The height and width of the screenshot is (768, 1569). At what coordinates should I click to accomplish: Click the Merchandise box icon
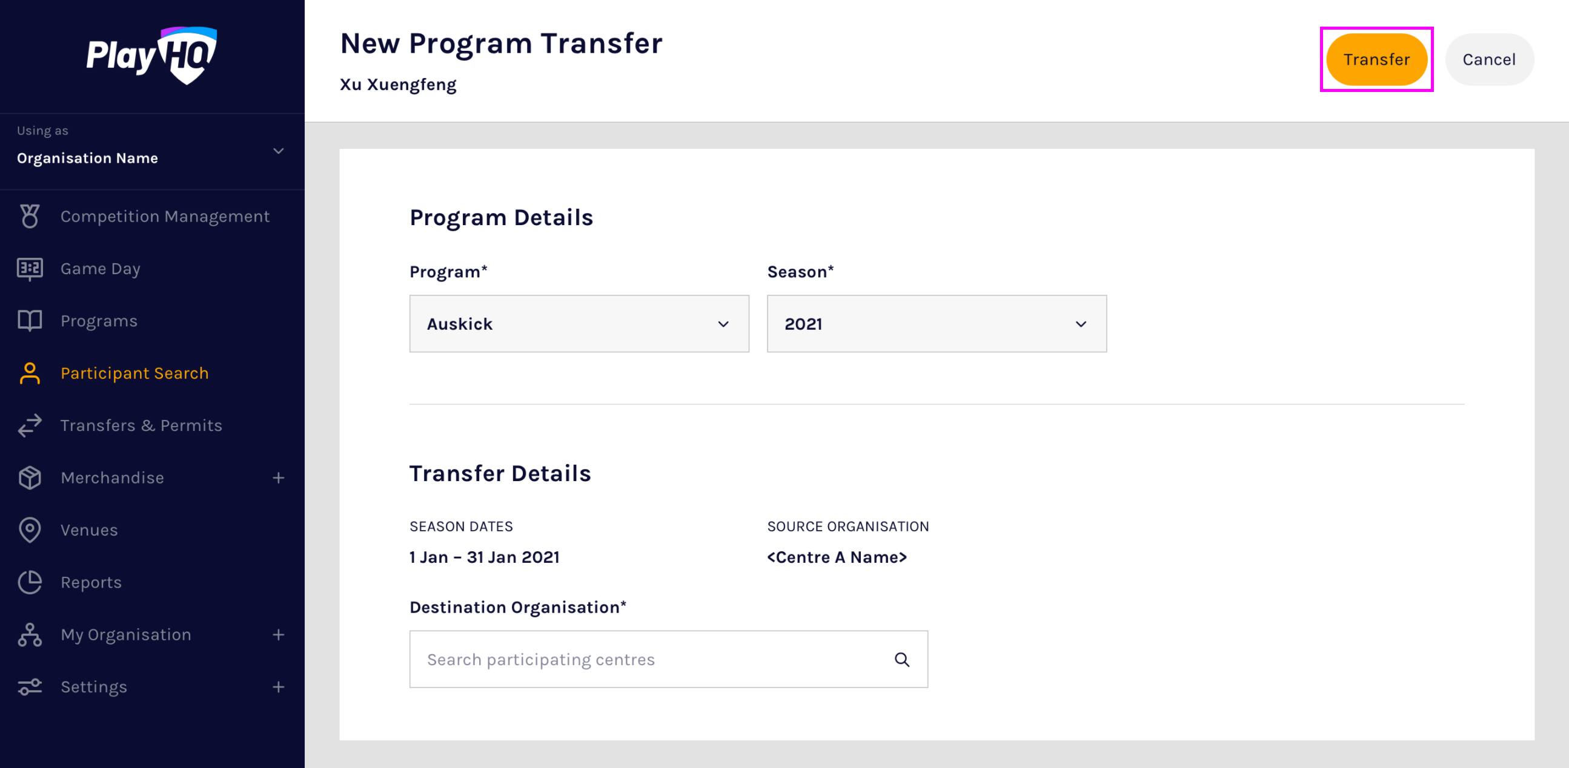[29, 478]
